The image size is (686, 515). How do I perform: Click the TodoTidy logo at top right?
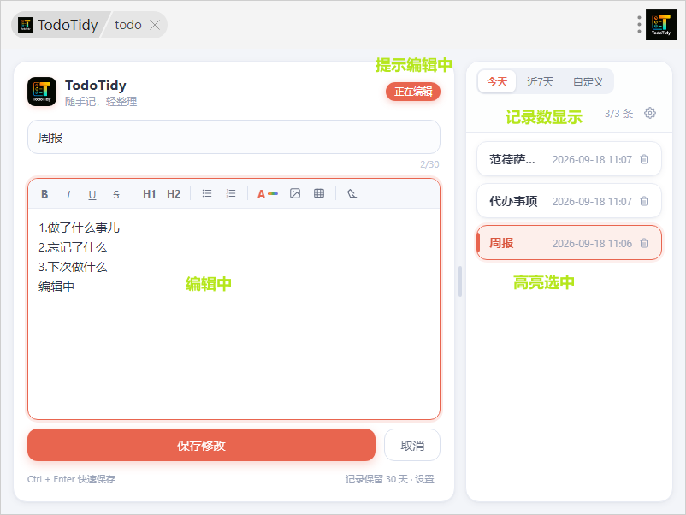pos(660,25)
